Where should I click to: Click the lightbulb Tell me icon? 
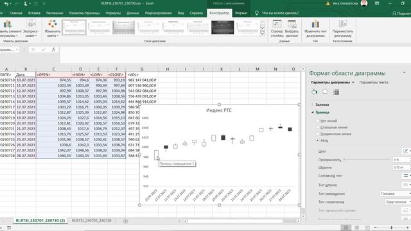(x=257, y=13)
